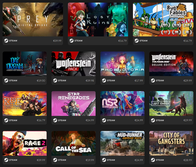This screenshot has width=196, height=167.
Task: Click the Call of the Sea cover
Action: (73, 143)
